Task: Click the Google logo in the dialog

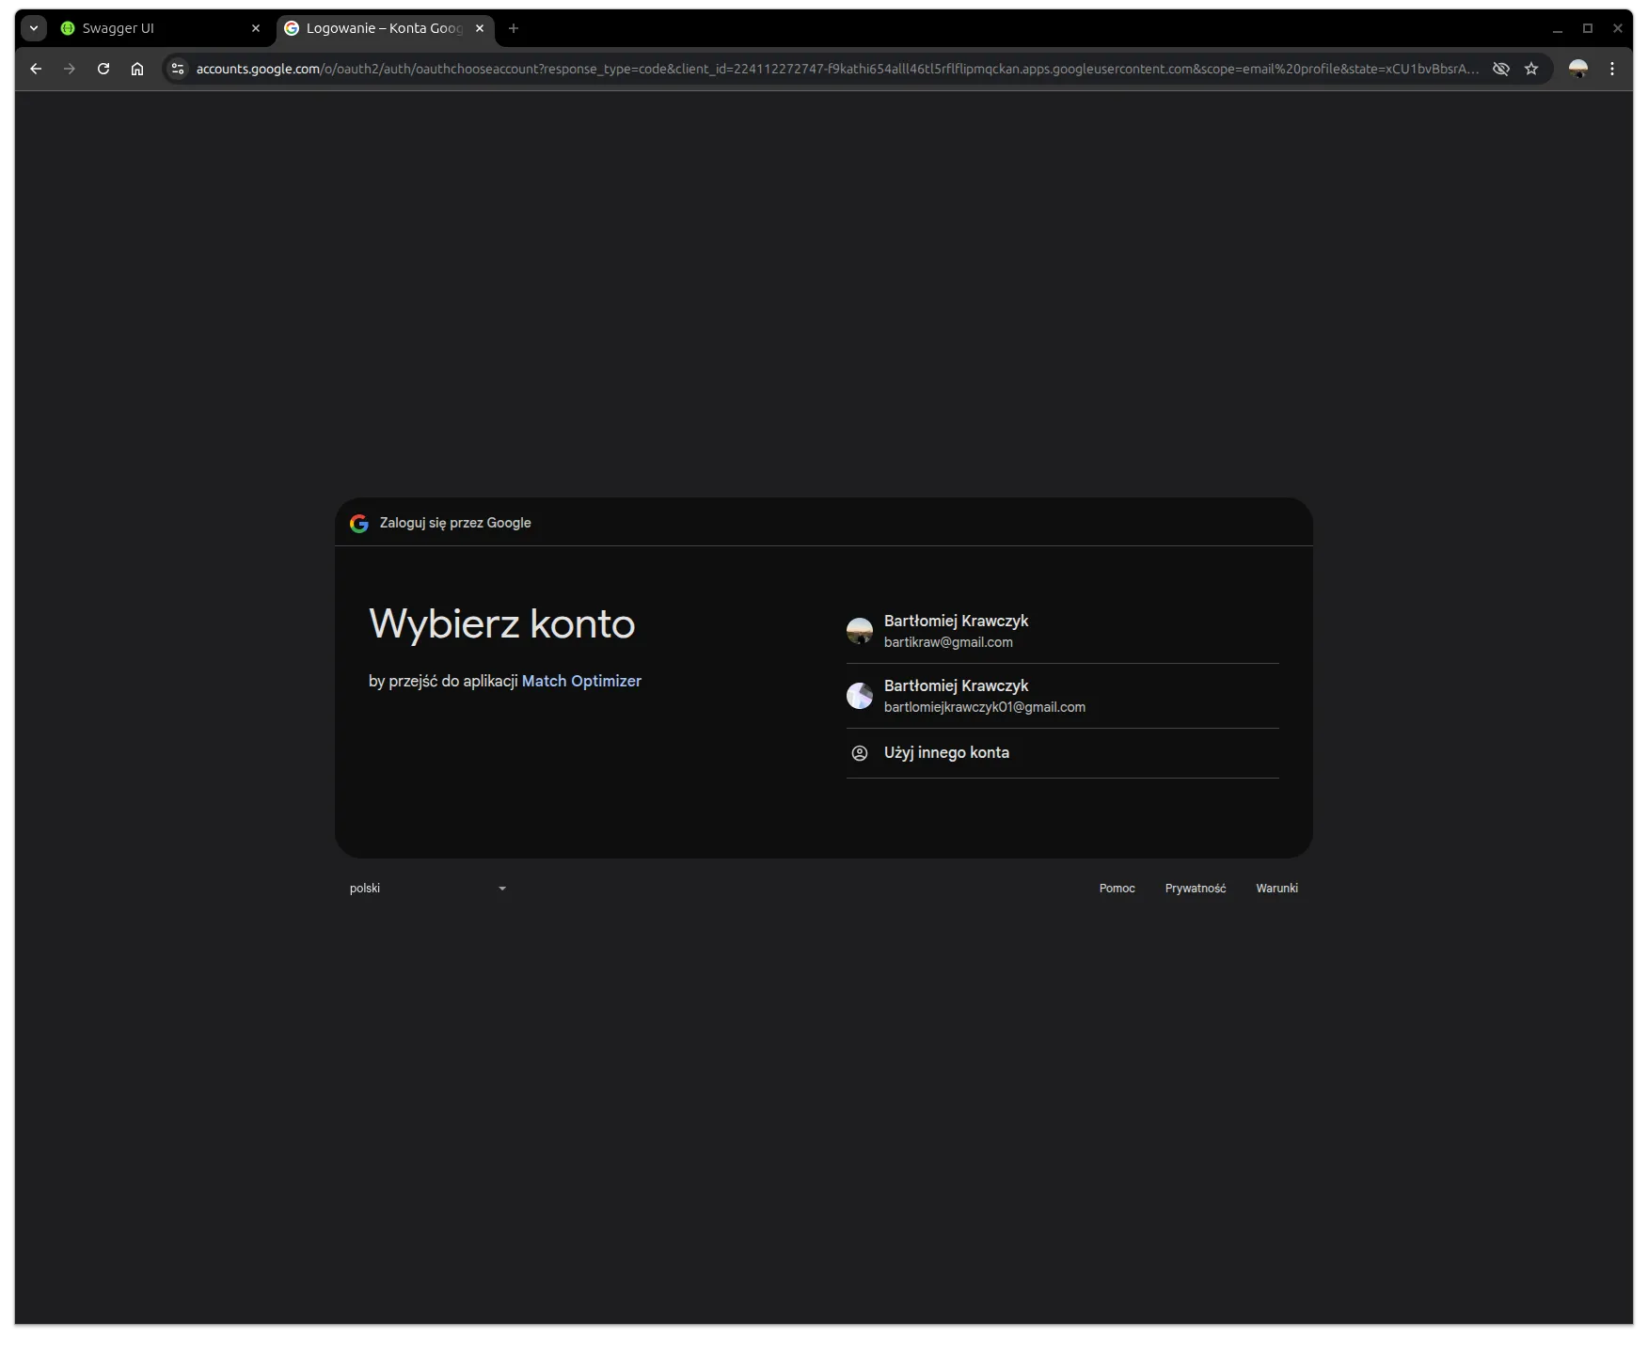Action: [x=359, y=523]
